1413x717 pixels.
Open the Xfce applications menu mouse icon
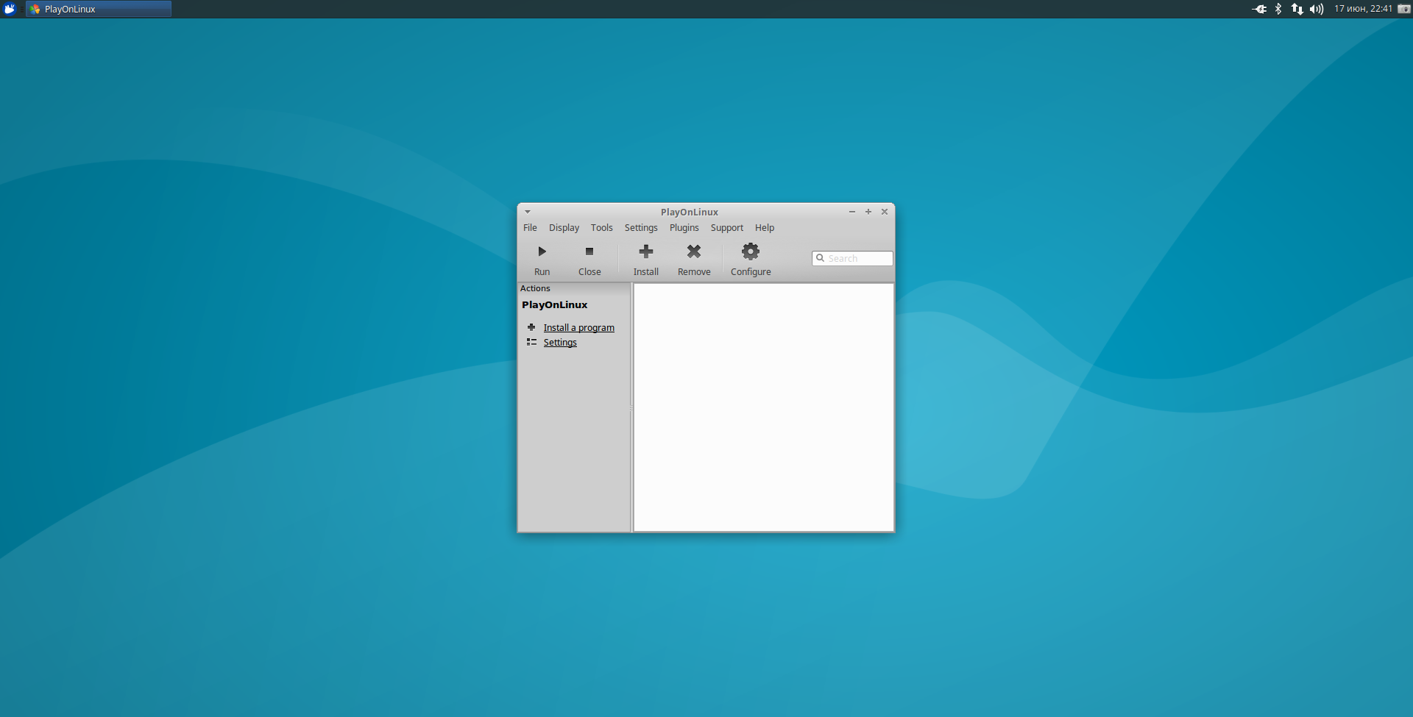10,9
